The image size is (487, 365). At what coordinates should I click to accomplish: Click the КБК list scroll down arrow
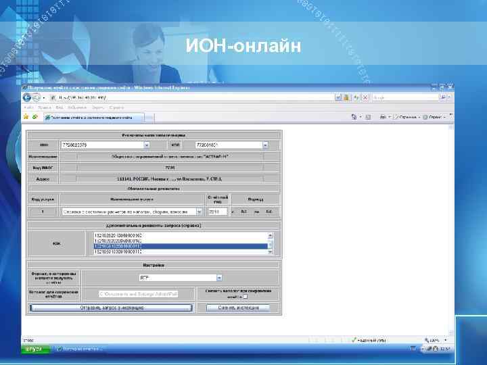tap(270, 251)
